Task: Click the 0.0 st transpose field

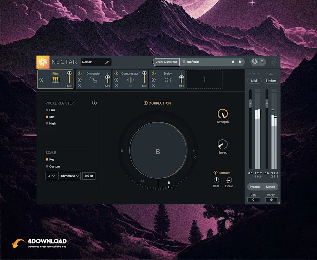Action: [89, 176]
